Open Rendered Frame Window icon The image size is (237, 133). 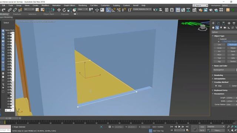click(x=206, y=10)
